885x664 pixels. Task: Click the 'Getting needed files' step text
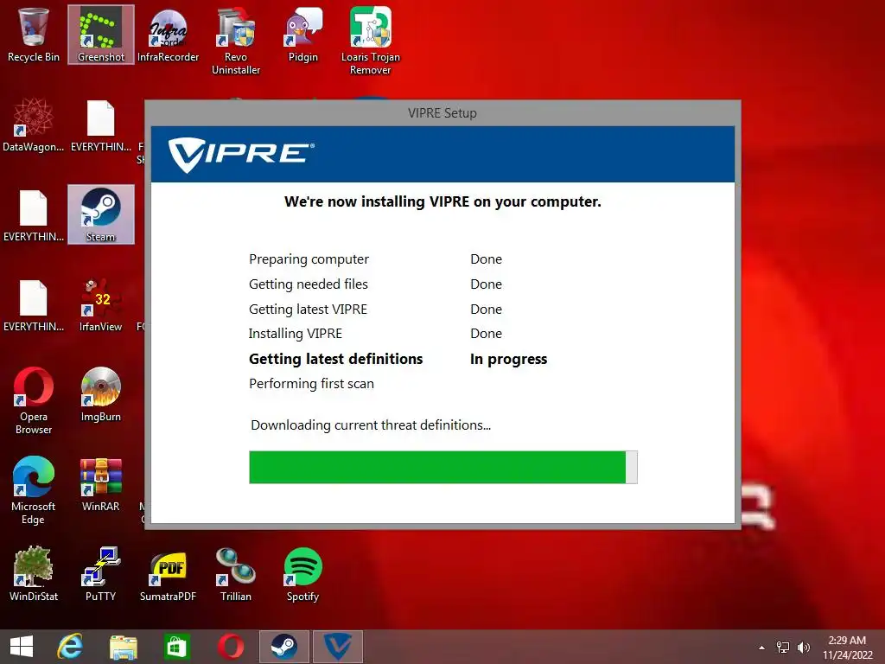point(309,284)
